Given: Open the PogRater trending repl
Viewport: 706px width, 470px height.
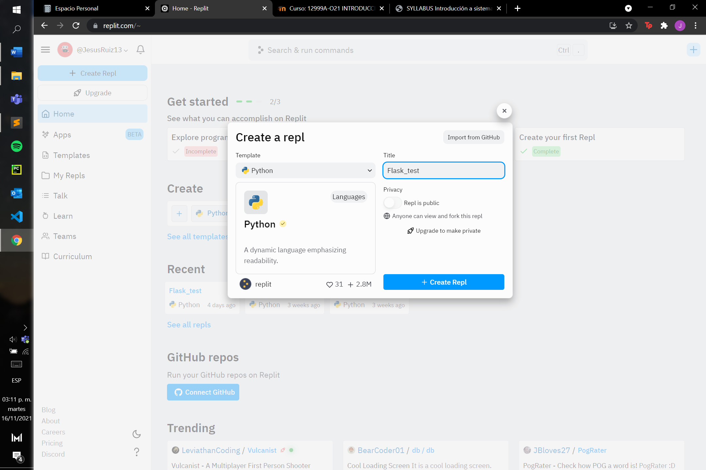Looking at the screenshot, I should coord(592,450).
